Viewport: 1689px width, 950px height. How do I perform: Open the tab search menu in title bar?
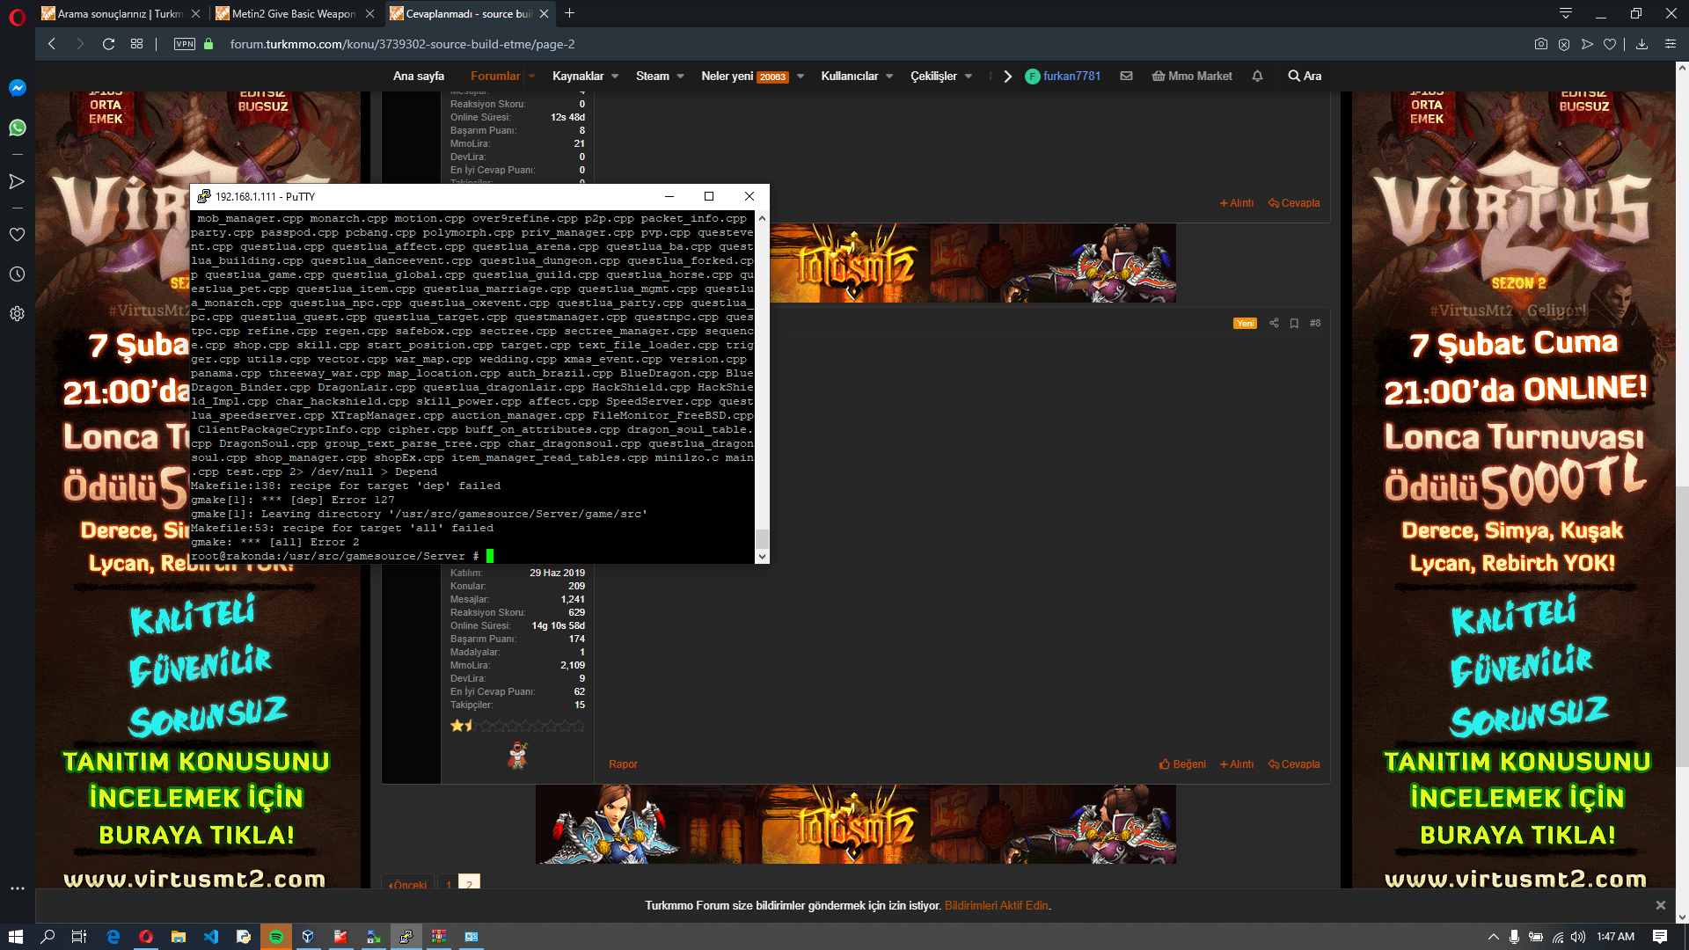click(x=1565, y=13)
